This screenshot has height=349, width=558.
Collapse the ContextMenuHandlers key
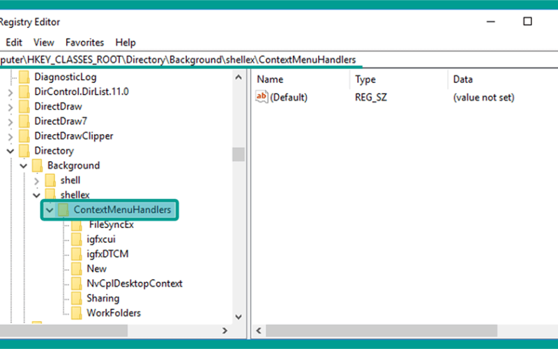(50, 210)
